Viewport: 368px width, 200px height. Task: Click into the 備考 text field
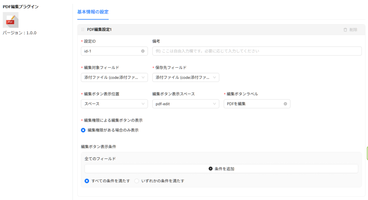(257, 51)
